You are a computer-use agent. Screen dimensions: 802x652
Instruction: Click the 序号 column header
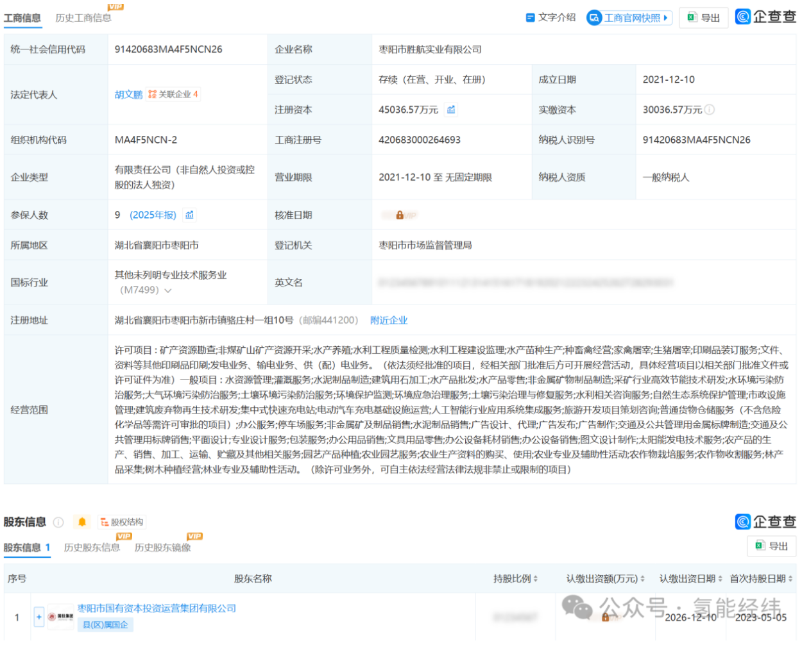[x=17, y=578]
